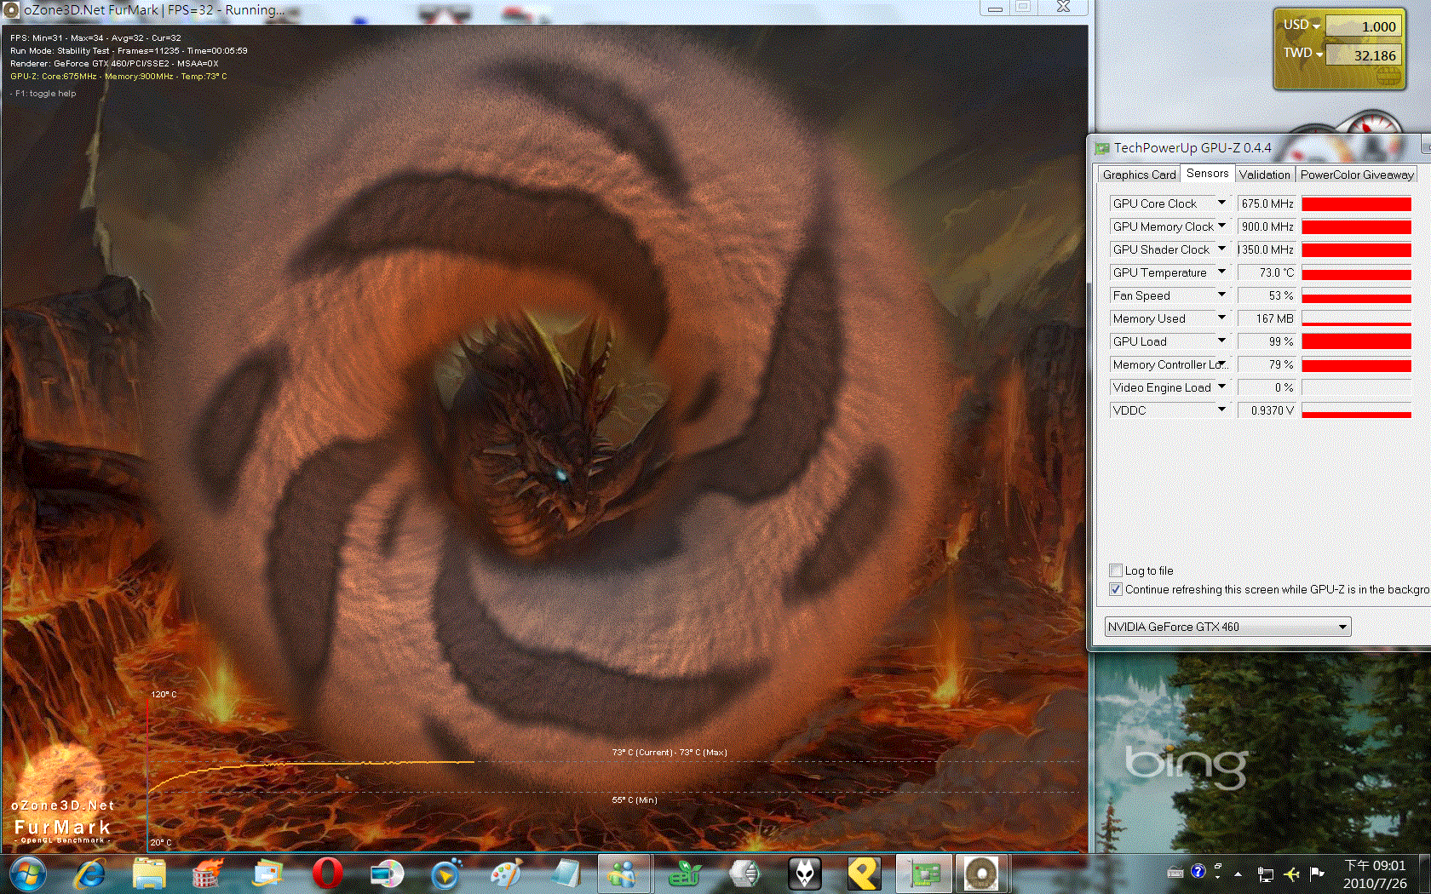1431x894 pixels.
Task: Open the GPU Core Clock sensor dropdown
Action: point(1221,203)
